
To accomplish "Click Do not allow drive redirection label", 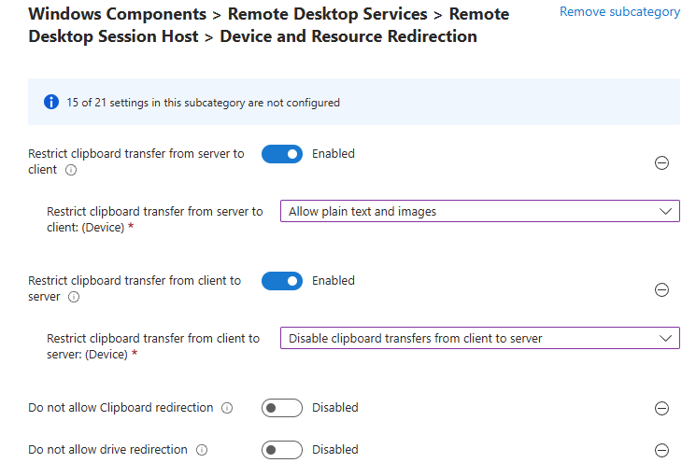I will coord(107,450).
